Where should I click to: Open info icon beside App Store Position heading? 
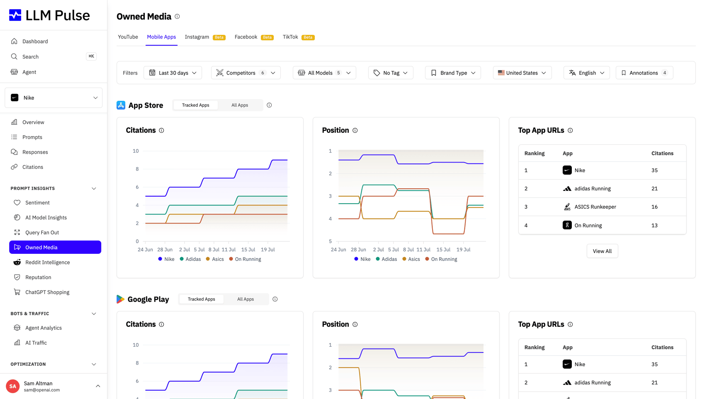coord(355,131)
